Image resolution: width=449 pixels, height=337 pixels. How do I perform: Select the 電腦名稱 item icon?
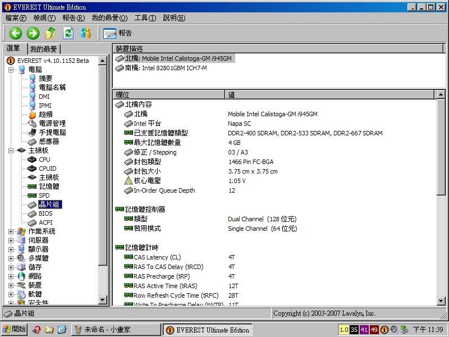tap(33, 88)
